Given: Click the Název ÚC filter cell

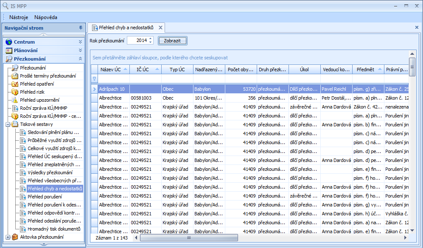Looking at the screenshot, I should [114, 79].
